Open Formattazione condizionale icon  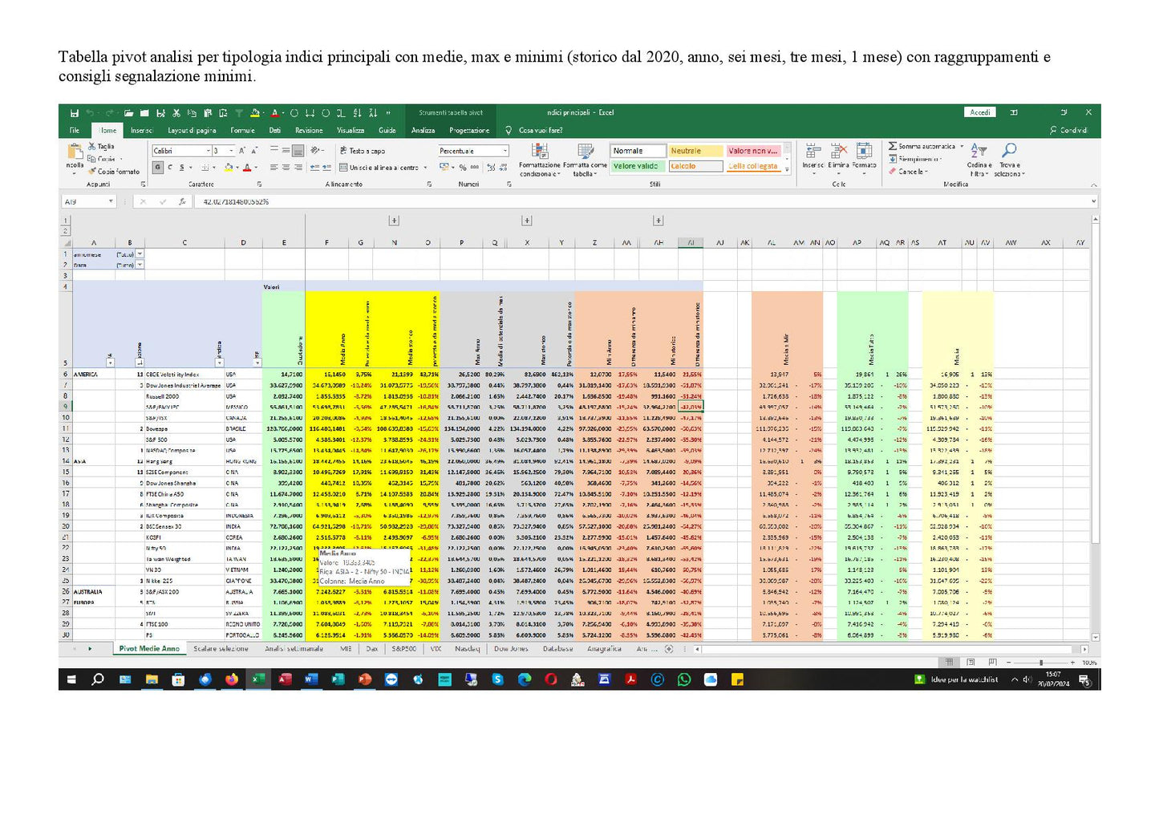541,151
